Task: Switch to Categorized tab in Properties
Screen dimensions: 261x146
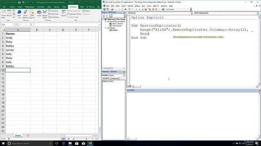Action: [x=115, y=78]
